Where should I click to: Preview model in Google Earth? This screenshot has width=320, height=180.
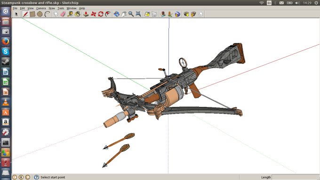[177, 14]
